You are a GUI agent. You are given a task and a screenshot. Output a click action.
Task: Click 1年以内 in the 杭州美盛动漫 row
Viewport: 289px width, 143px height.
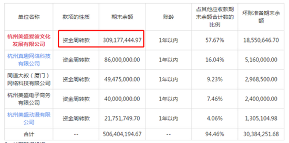(x=168, y=119)
